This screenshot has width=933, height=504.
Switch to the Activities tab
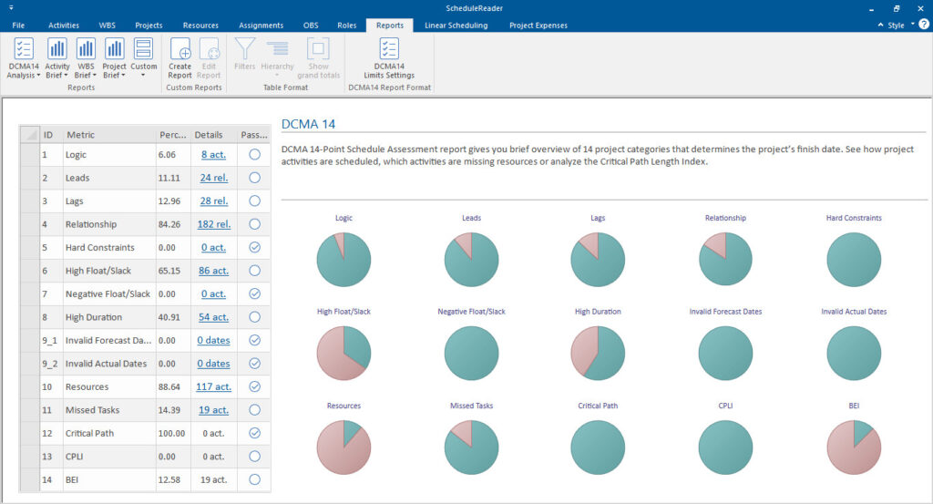point(64,25)
